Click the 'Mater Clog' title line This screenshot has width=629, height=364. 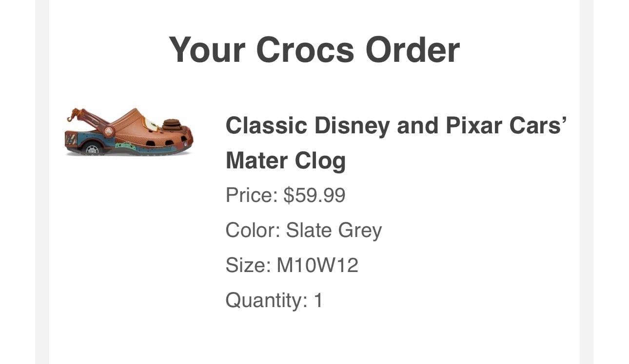click(286, 161)
